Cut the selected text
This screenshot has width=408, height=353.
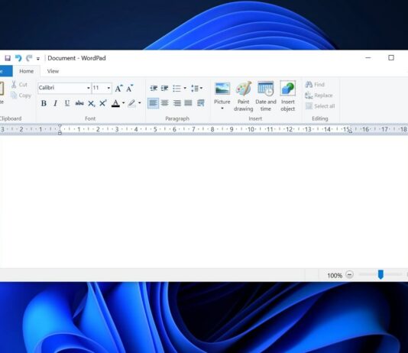20,85
